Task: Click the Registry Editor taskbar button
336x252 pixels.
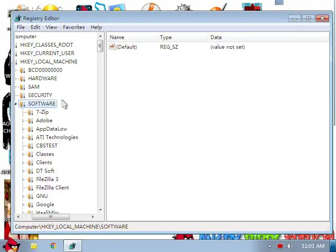Action: (x=72, y=246)
